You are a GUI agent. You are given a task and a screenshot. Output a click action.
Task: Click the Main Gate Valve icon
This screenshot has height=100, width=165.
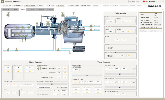coord(8,49)
